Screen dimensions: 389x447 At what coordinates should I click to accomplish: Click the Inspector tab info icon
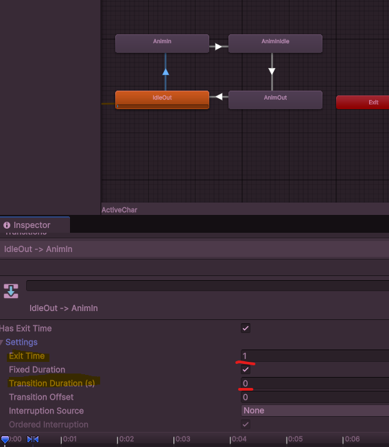click(7, 225)
